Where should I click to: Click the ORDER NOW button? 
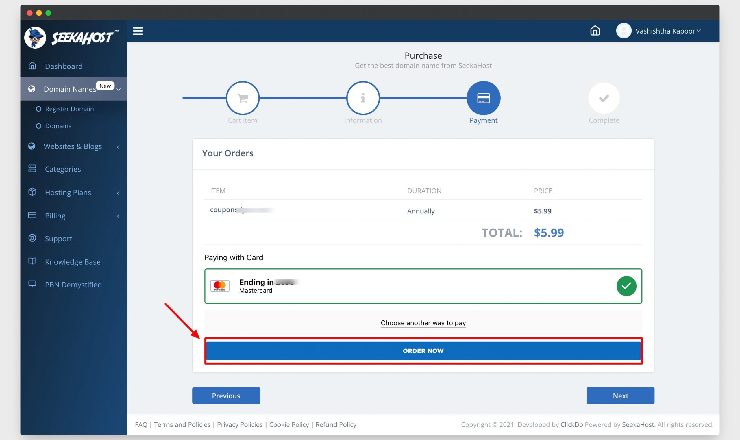[423, 350]
